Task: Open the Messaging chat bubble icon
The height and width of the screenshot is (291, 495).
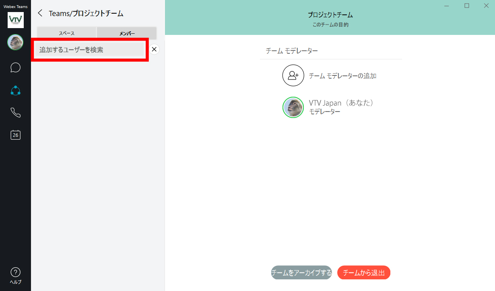Action: (15, 67)
